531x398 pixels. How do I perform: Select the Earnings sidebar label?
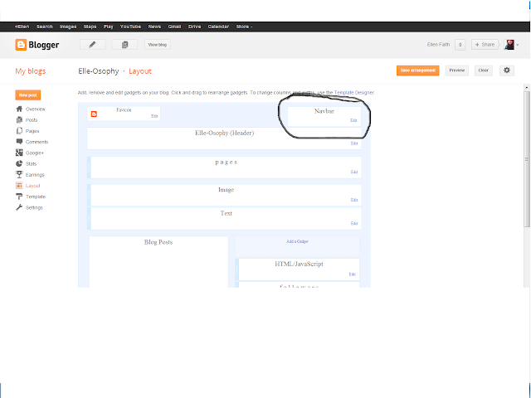[x=35, y=175]
